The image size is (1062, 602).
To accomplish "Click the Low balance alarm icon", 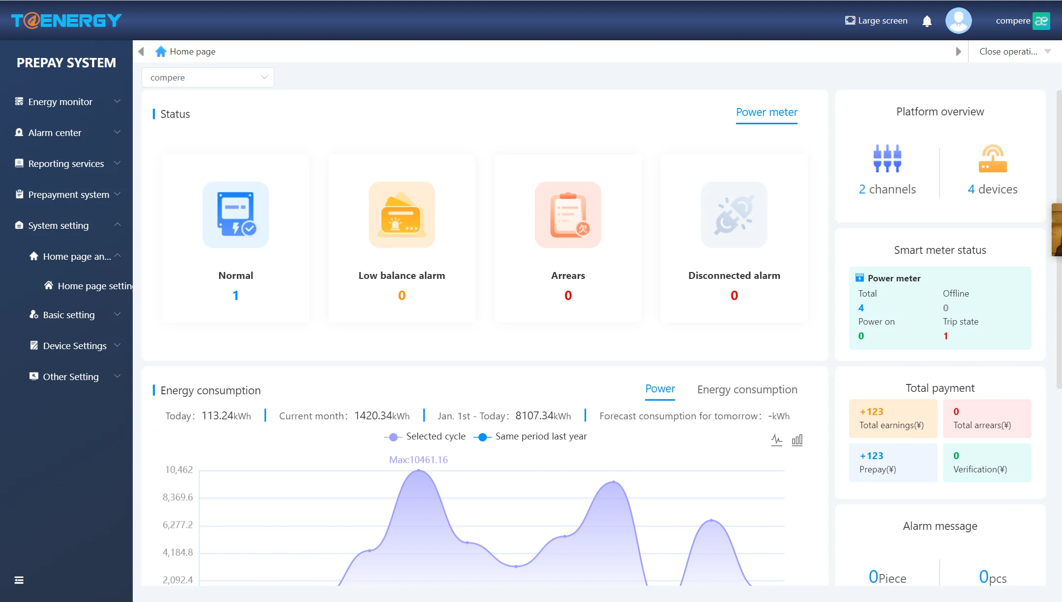I will tap(402, 214).
